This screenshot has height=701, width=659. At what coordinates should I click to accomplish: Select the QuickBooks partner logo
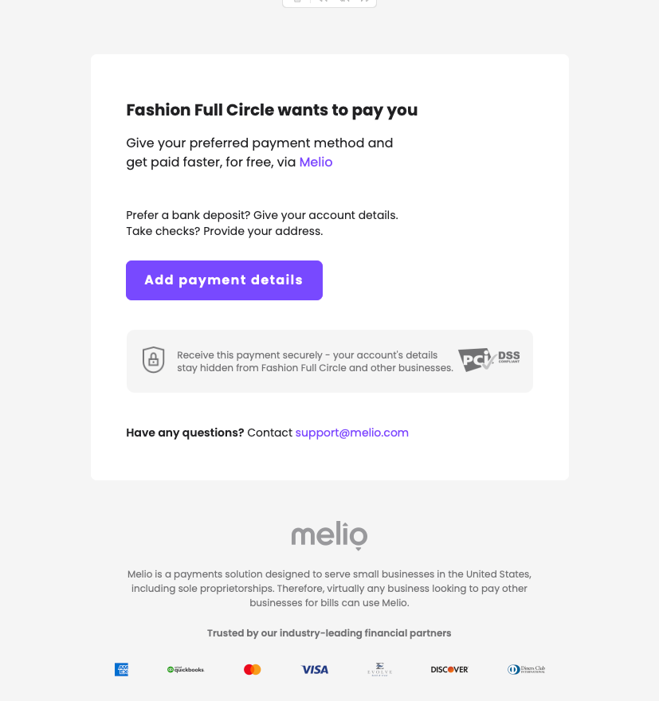point(186,669)
